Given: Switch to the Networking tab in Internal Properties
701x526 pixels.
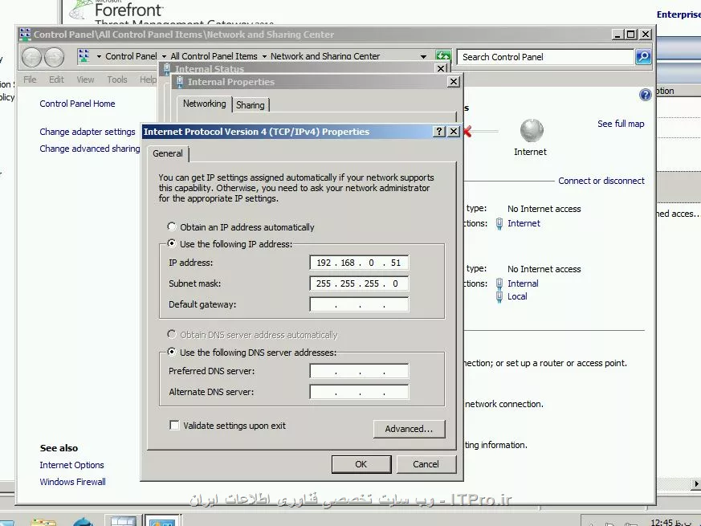Looking at the screenshot, I should pyautogui.click(x=204, y=104).
